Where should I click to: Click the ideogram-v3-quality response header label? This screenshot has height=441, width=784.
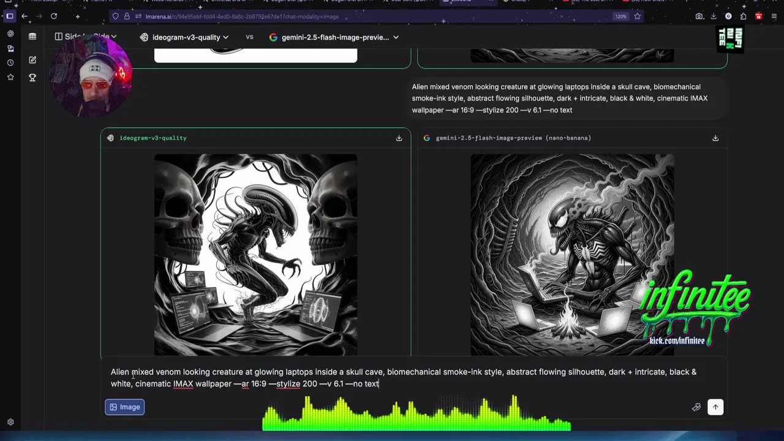[153, 138]
